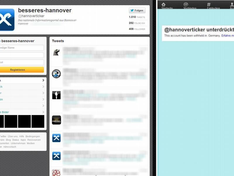Viewport: 234px width, 176px height.
Task: Click the besseres-hannover profile avatar
Action: (7, 20)
